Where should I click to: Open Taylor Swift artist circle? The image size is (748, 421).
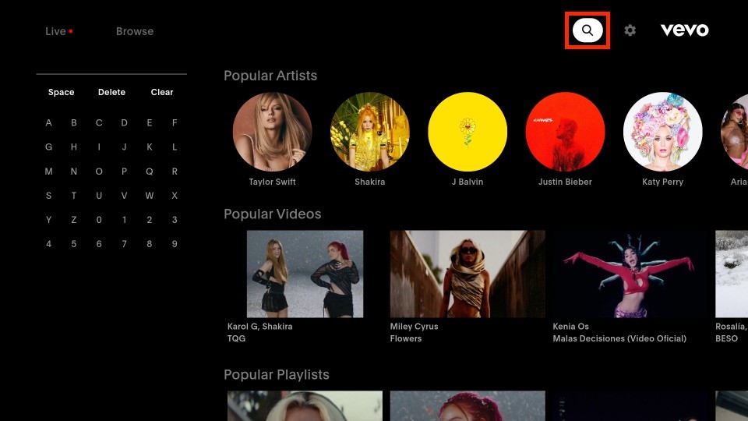click(x=273, y=132)
